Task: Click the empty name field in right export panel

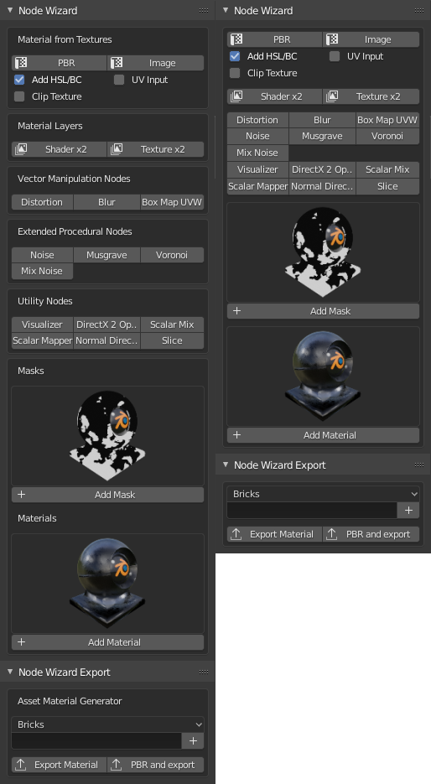Action: 311,510
